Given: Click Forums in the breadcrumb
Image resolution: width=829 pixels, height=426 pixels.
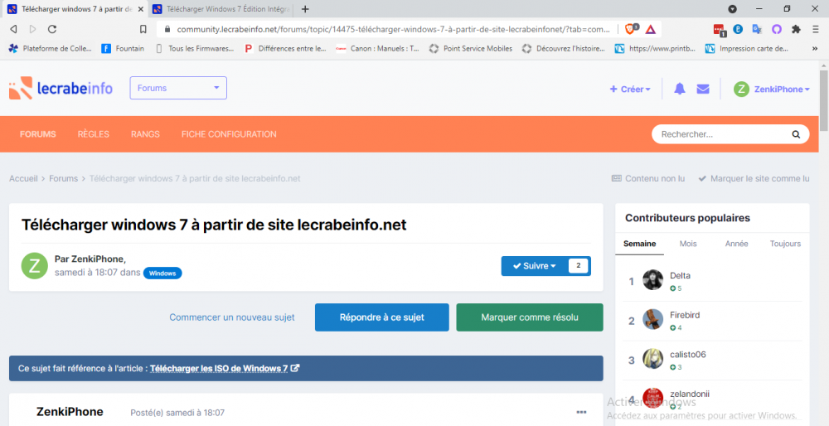Looking at the screenshot, I should coord(64,179).
